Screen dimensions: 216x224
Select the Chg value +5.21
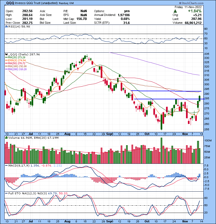click(x=197, y=15)
